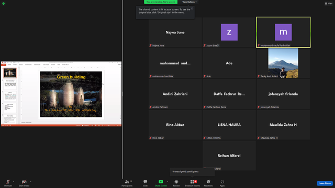Open Zoom Apps
The height and width of the screenshot is (188, 335).
222,183
